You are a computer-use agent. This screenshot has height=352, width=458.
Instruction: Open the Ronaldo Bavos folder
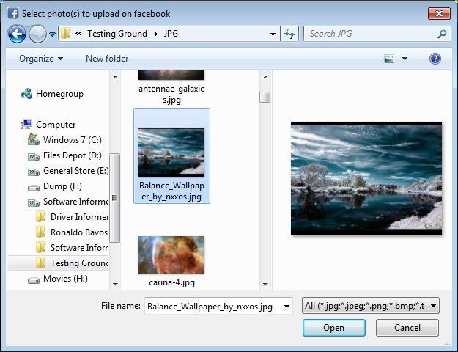tap(79, 232)
